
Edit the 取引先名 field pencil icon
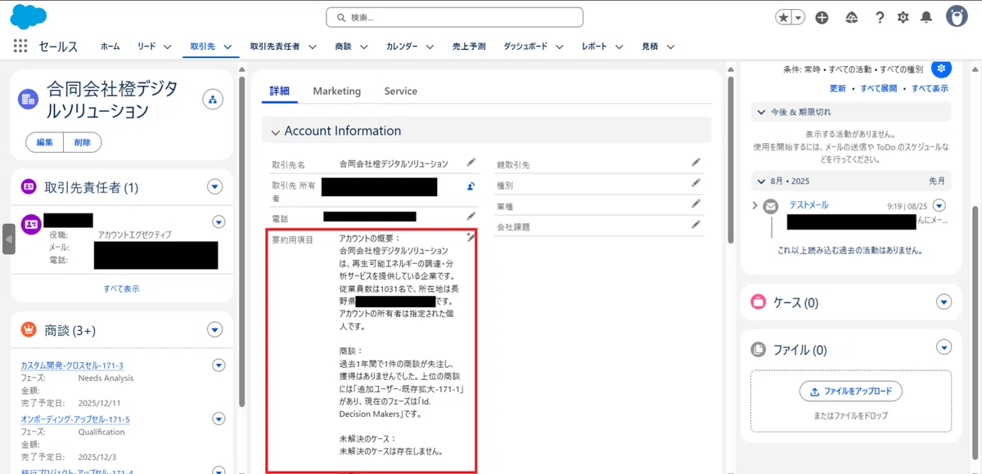coord(471,163)
